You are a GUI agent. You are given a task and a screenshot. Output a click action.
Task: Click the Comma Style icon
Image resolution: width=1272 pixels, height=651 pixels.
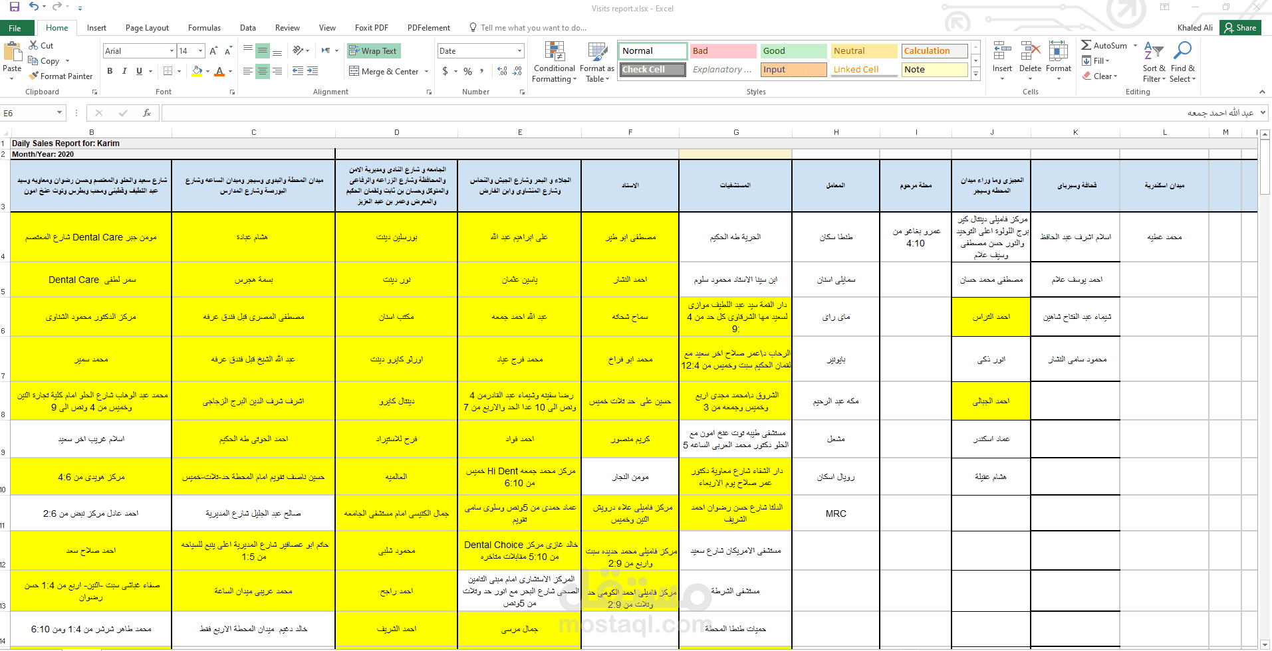(482, 71)
